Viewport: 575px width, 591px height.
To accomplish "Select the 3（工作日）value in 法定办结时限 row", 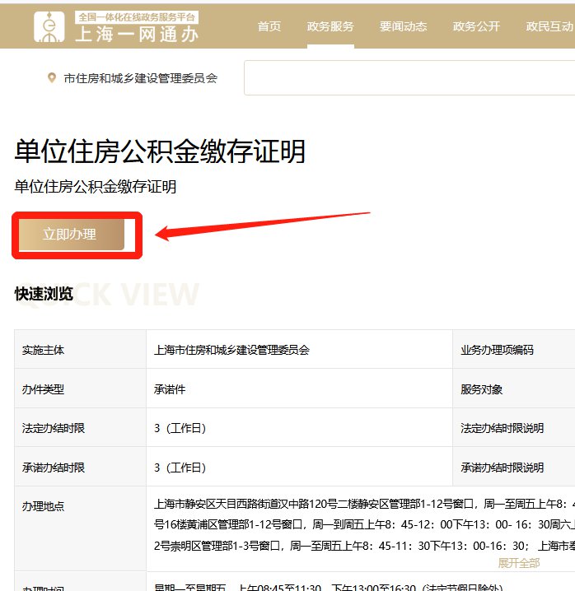I will [180, 428].
